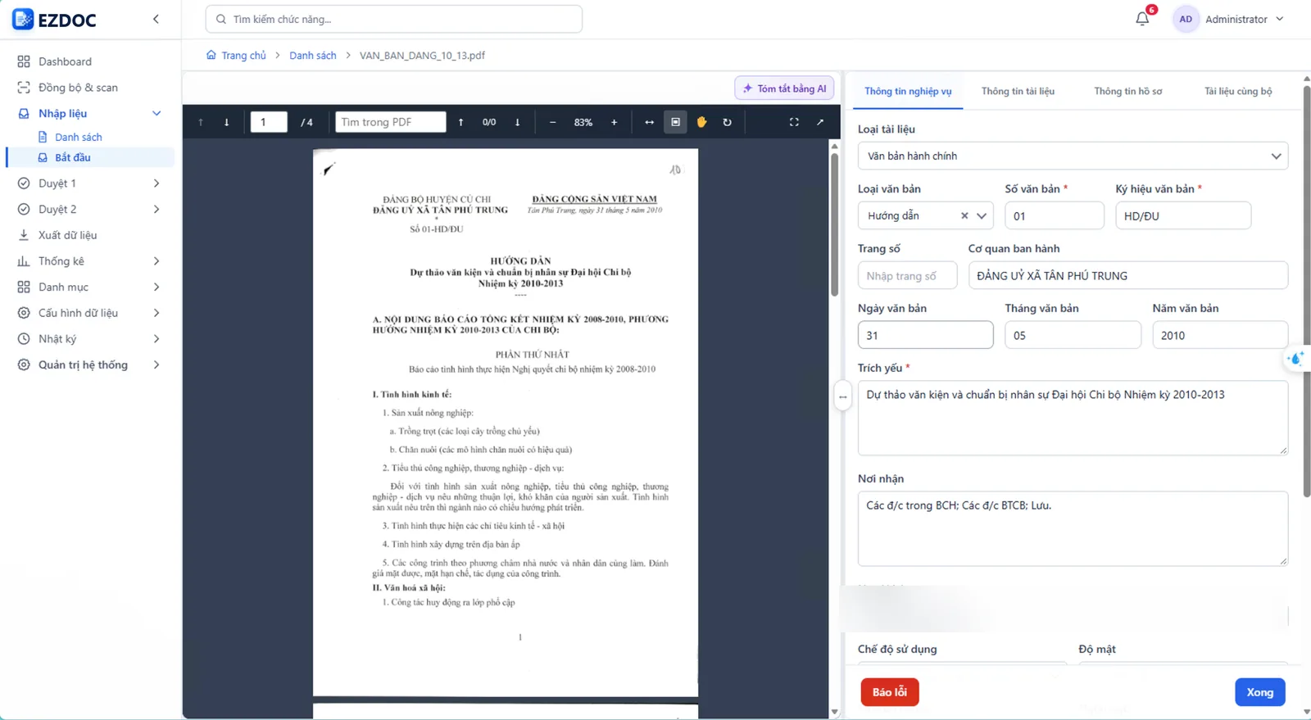Rotate the PDF document

[727, 122]
